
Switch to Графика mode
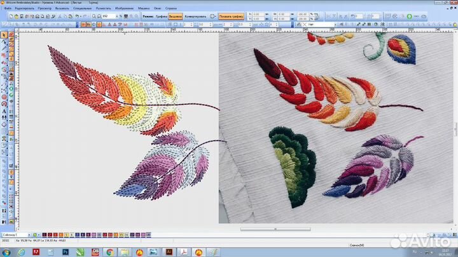click(162, 15)
